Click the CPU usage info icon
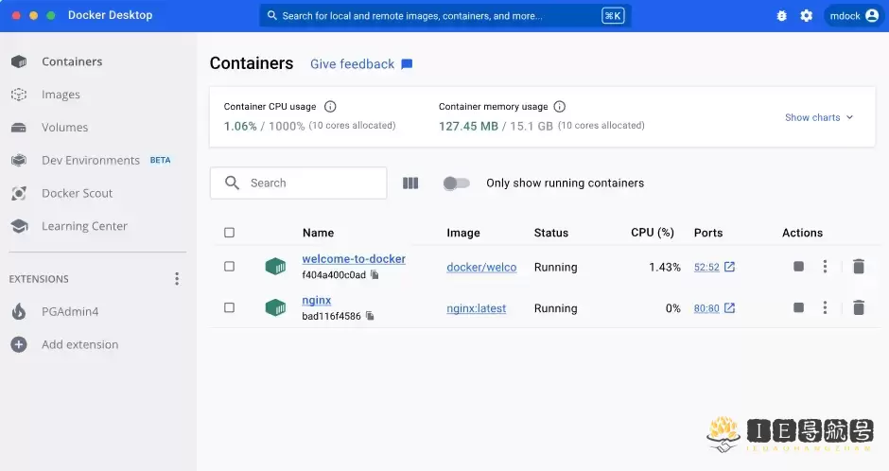The height and width of the screenshot is (471, 889). (x=330, y=107)
